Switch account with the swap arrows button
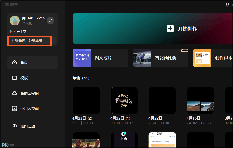The height and width of the screenshot is (148, 233). coord(50,21)
